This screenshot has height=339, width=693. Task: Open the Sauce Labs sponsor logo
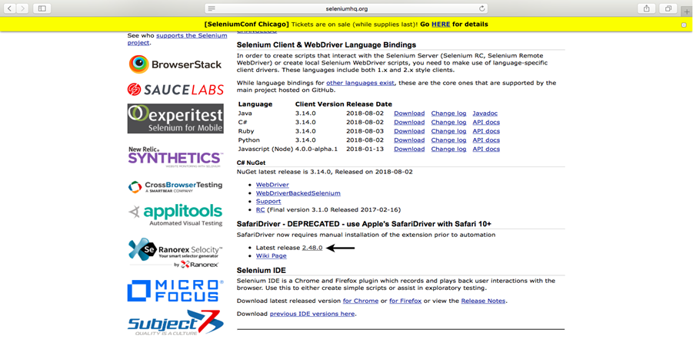point(175,90)
